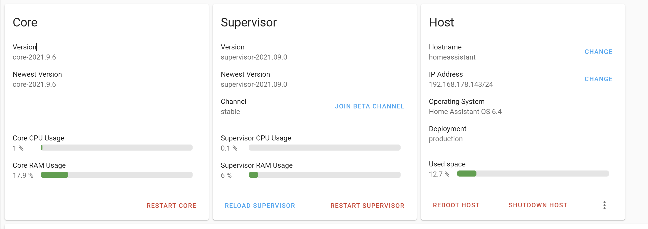
Task: Click the homeassistant hostname text
Action: pyautogui.click(x=452, y=57)
